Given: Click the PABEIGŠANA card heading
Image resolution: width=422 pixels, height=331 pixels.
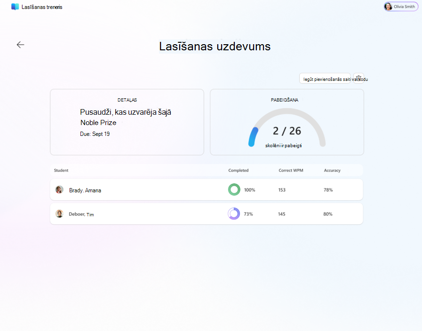Looking at the screenshot, I should (x=285, y=100).
